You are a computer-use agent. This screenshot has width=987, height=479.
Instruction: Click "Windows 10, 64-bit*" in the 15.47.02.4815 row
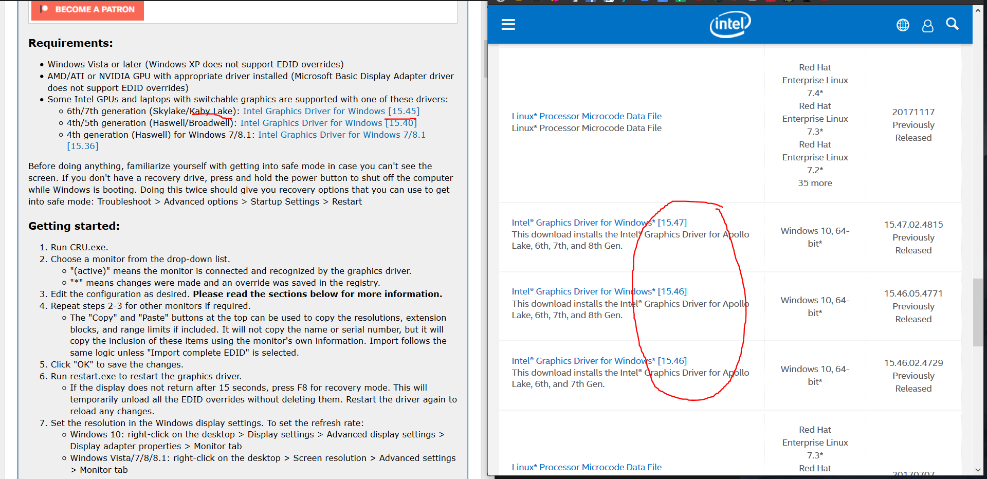pyautogui.click(x=815, y=237)
